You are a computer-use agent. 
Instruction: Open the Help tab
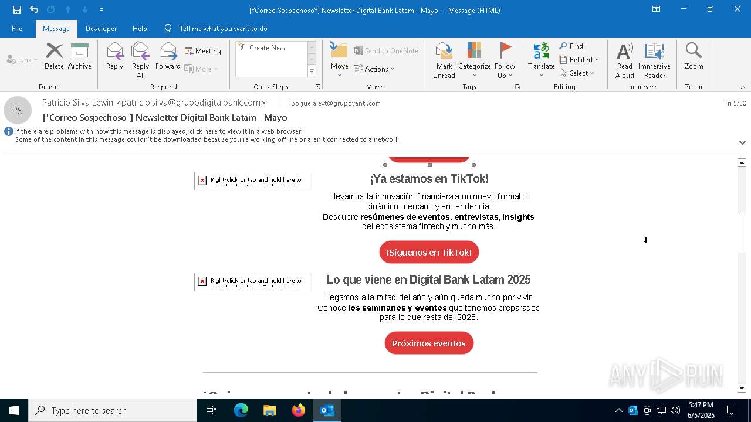140,29
